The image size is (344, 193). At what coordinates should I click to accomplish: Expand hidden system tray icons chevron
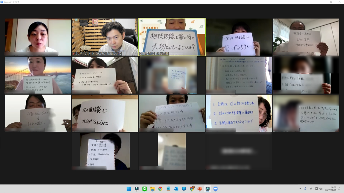(300, 189)
